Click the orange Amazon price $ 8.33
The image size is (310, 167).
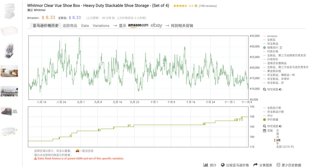click(49, 17)
